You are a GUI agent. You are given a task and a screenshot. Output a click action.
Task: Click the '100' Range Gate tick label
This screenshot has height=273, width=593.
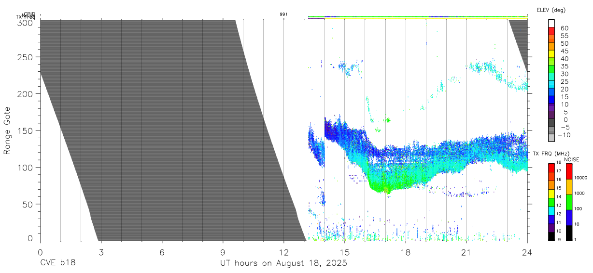pos(26,167)
